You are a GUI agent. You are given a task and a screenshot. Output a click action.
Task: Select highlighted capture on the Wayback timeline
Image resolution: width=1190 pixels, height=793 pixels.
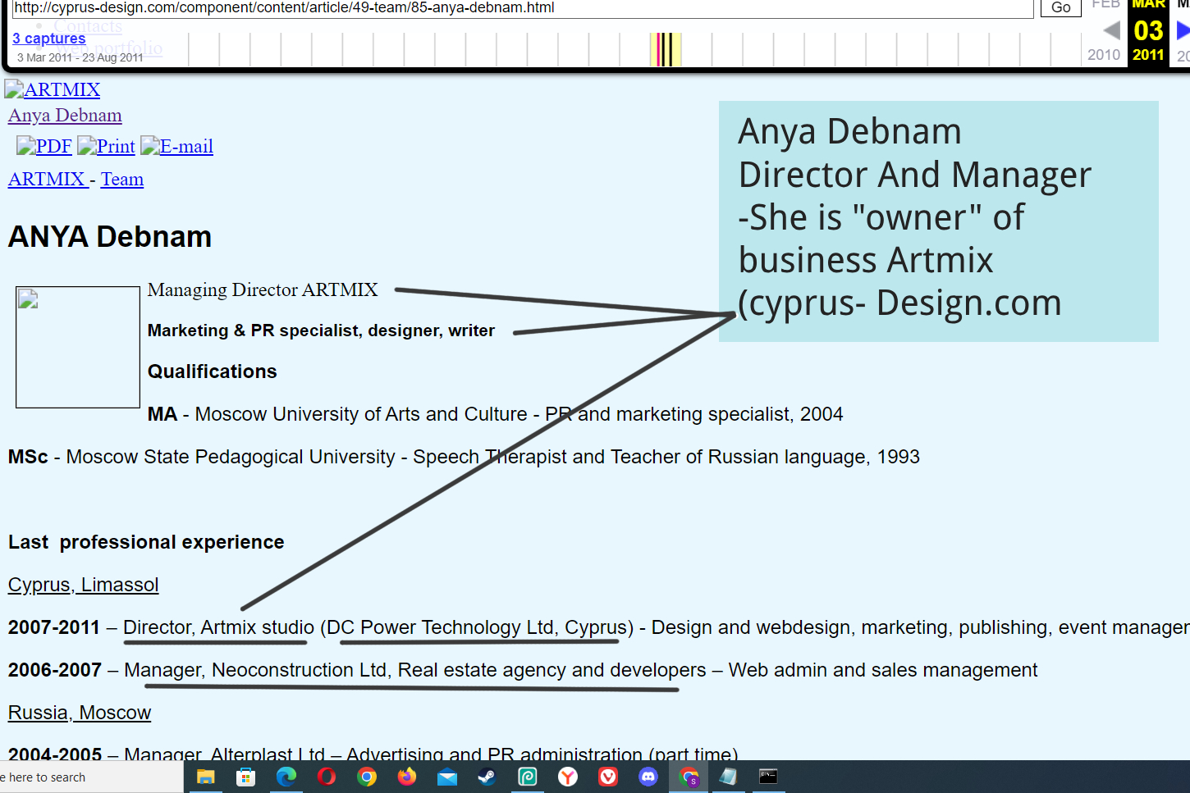[x=665, y=50]
